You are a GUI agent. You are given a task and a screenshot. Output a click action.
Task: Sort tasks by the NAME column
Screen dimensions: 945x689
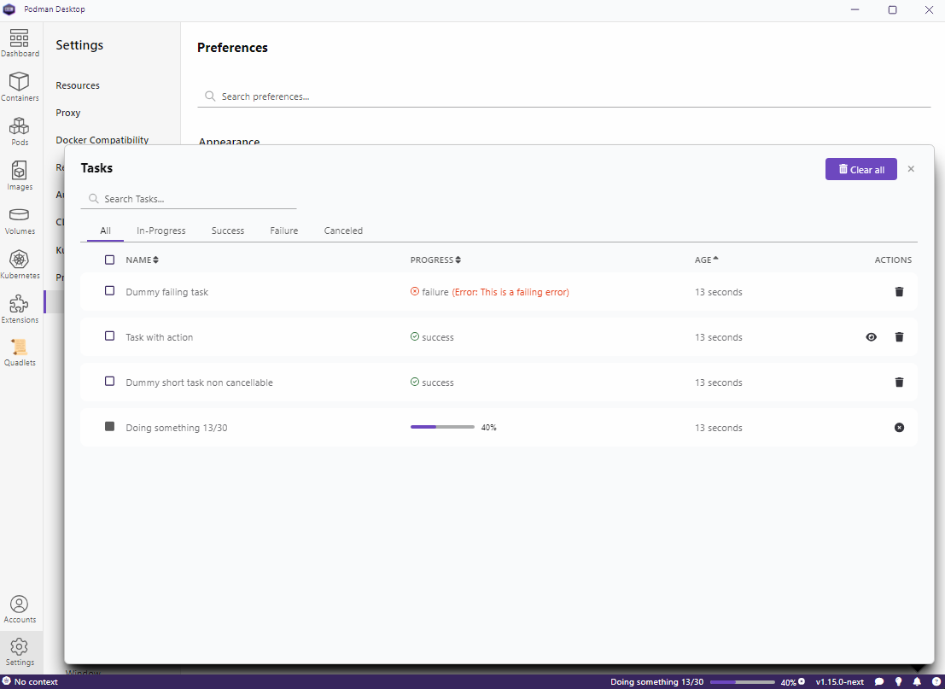point(143,260)
